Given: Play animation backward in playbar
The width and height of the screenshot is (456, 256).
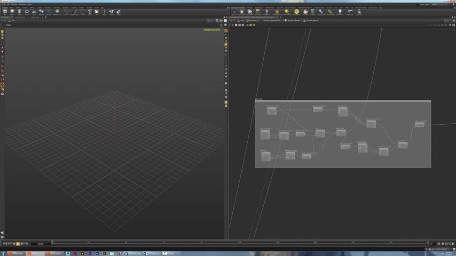Looking at the screenshot, I should click(x=14, y=244).
